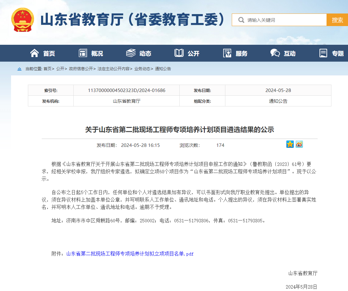The image size is (348, 291).
Task: Click the orange 搜索 button
Action: [337, 20]
